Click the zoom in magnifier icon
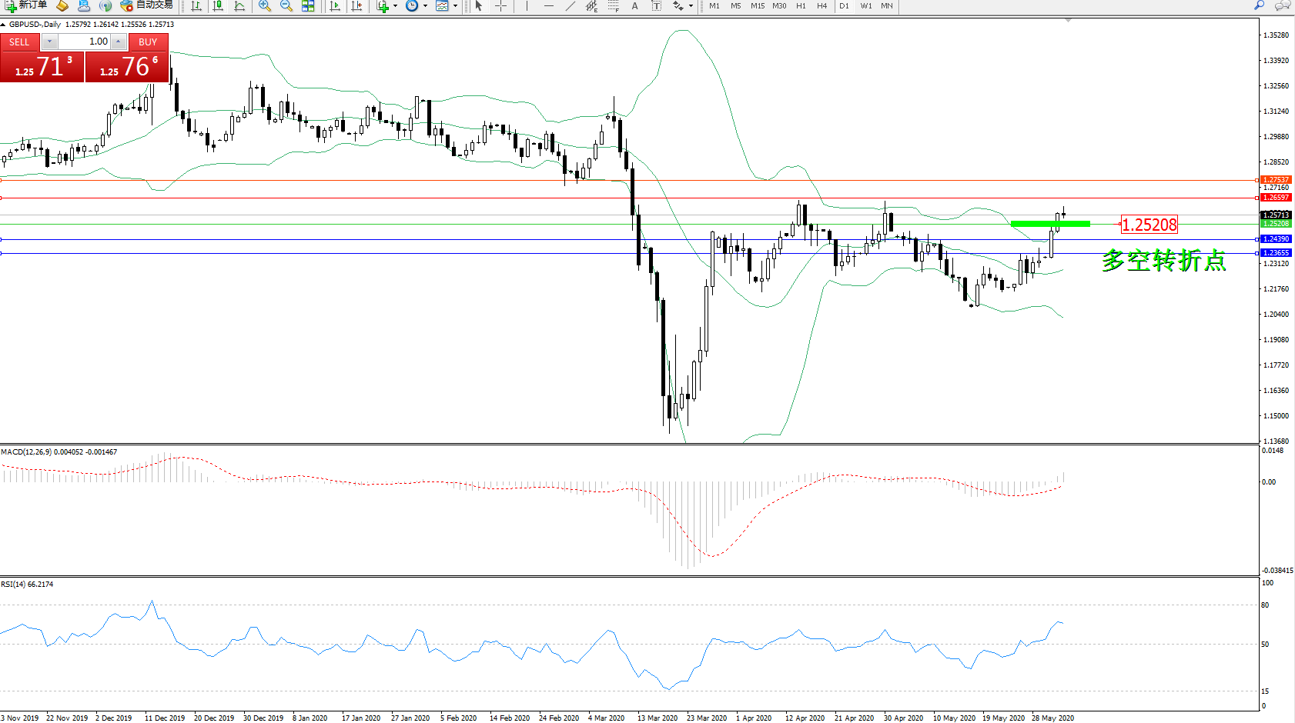 [x=265, y=5]
